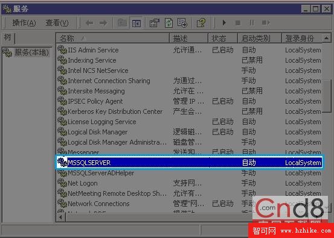Screen dimensions: 334x238
Task: Click the gear icon beside Net Logon
Action: [62, 183]
